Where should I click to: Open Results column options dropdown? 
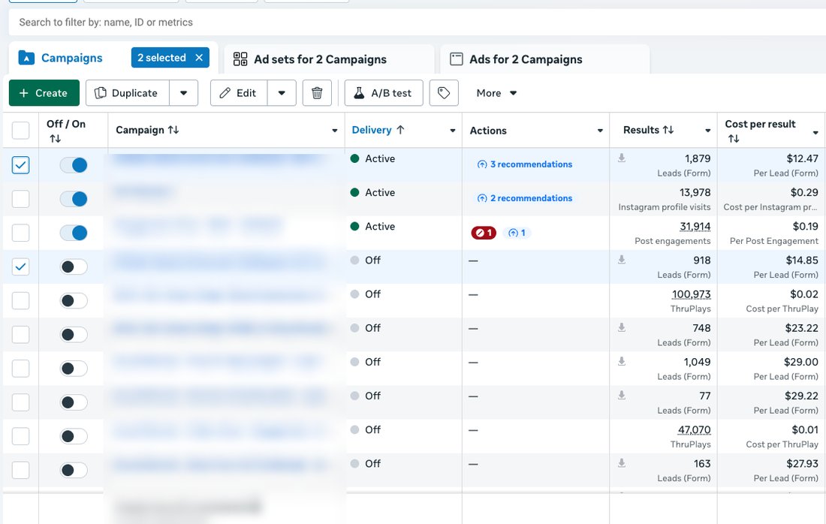[708, 131]
